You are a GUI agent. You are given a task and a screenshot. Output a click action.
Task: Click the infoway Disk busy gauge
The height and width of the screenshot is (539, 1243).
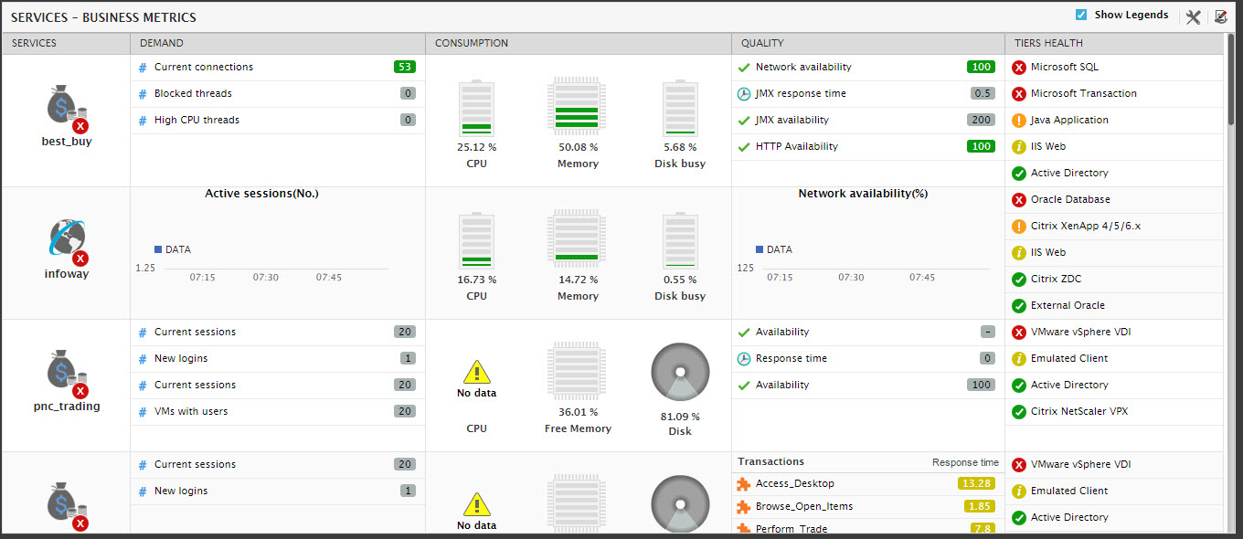coord(680,241)
